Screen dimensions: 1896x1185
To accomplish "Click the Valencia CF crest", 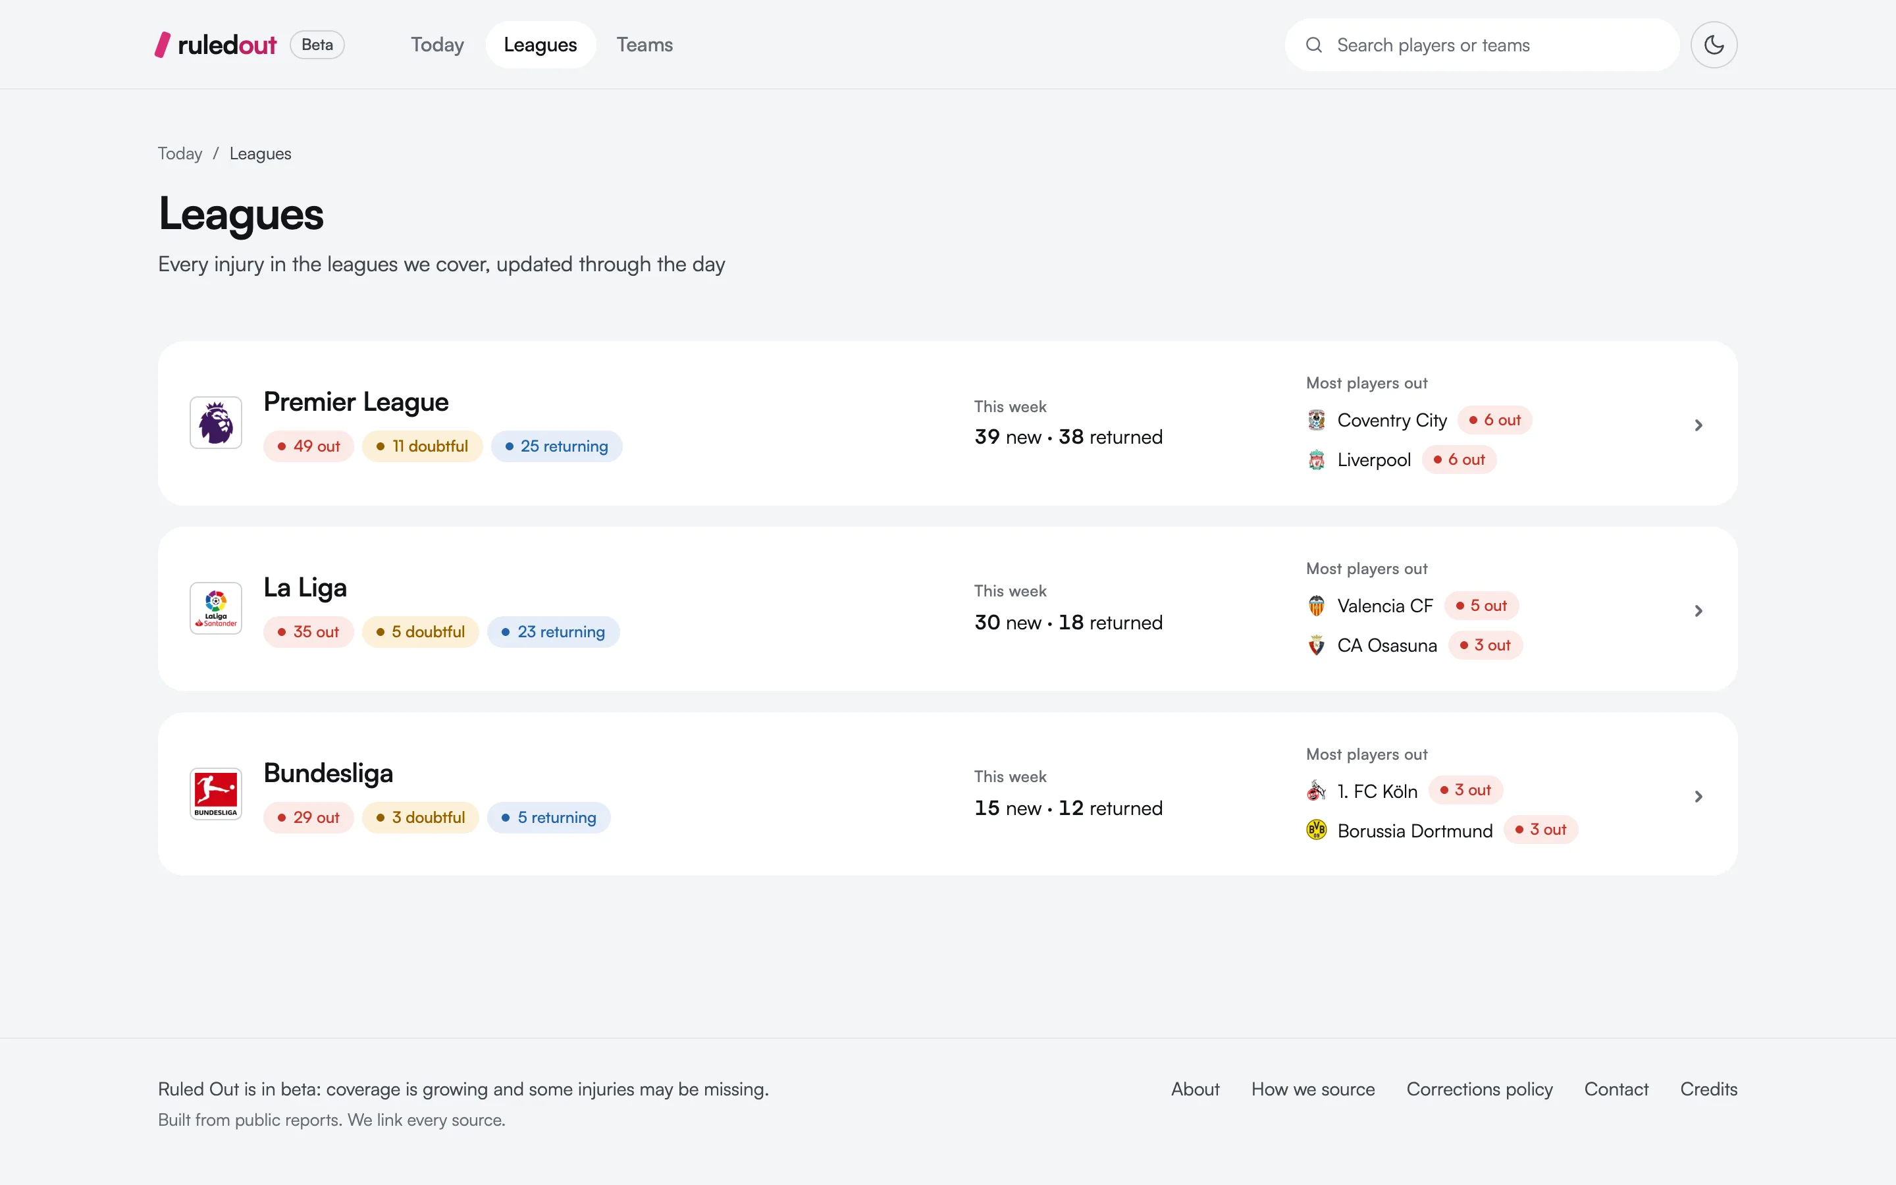I will click(x=1316, y=606).
